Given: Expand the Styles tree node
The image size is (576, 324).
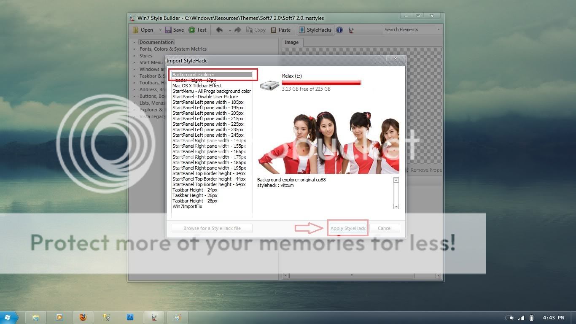Looking at the screenshot, I should point(134,56).
